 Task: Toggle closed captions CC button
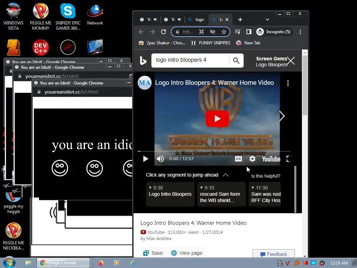coord(238,159)
